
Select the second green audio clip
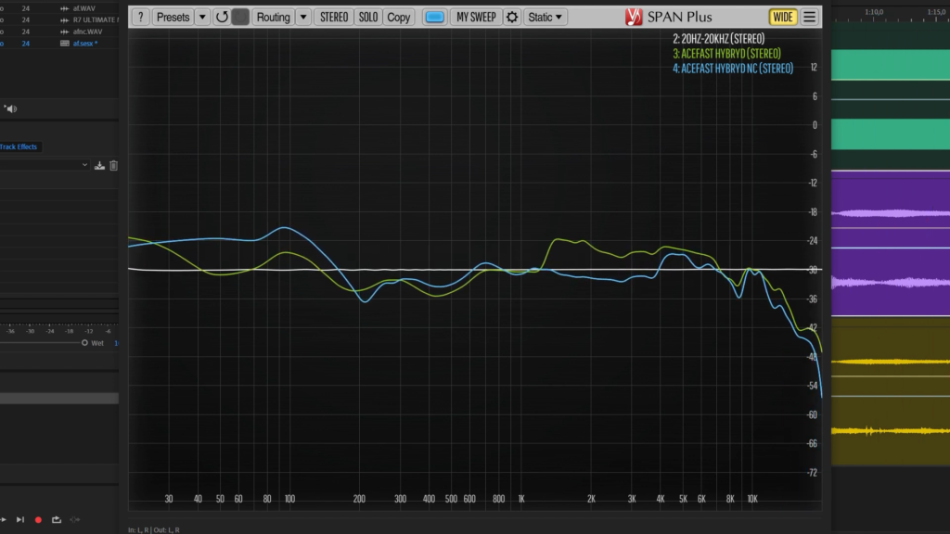[890, 133]
